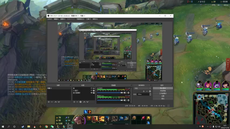The height and width of the screenshot is (129, 230).
Task: Open the 查看(V) menu
Action: coord(63,19)
